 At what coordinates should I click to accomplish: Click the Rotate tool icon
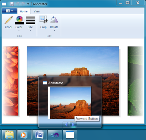[x=54, y=19]
